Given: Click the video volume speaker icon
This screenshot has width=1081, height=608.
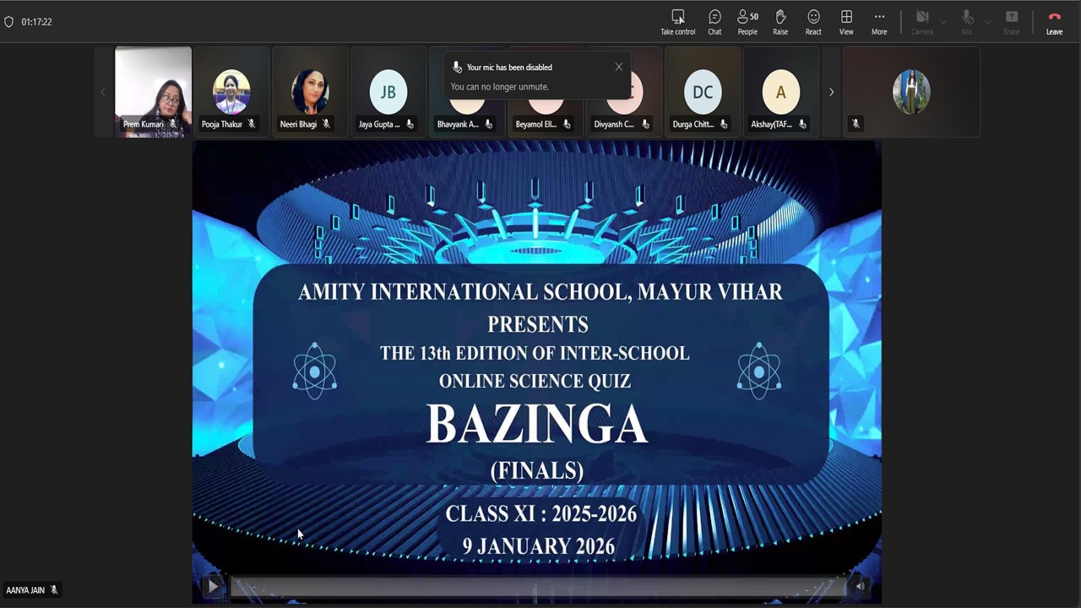Looking at the screenshot, I should [860, 586].
